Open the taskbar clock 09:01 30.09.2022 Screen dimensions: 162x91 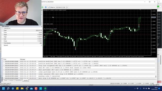click(x=155, y=88)
